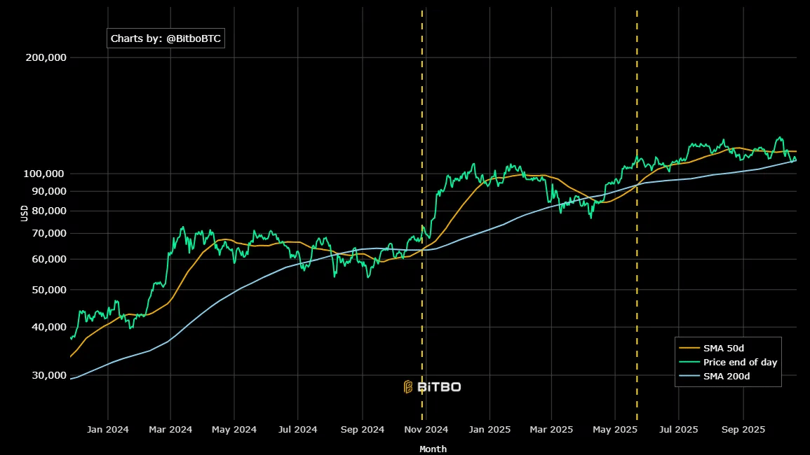Viewport: 810px width, 455px height.
Task: Click the Mar 2025 x-axis tick label
Action: [x=551, y=429]
